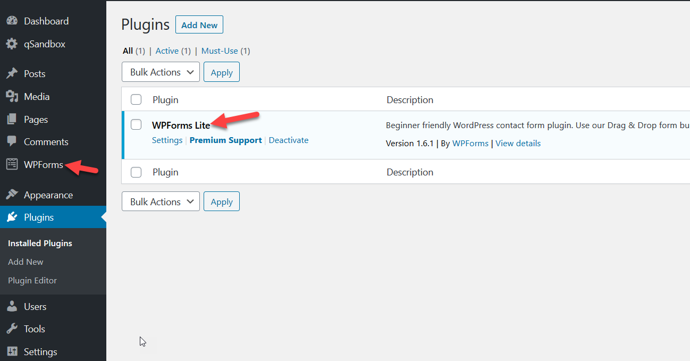690x361 pixels.
Task: Click the Beginner friendly plugin description text
Action: tap(538, 125)
